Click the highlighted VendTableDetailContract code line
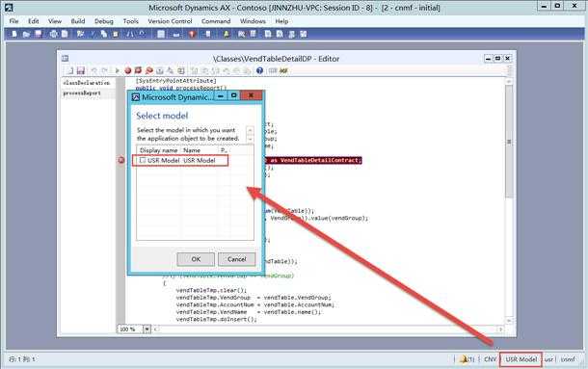 [313, 160]
